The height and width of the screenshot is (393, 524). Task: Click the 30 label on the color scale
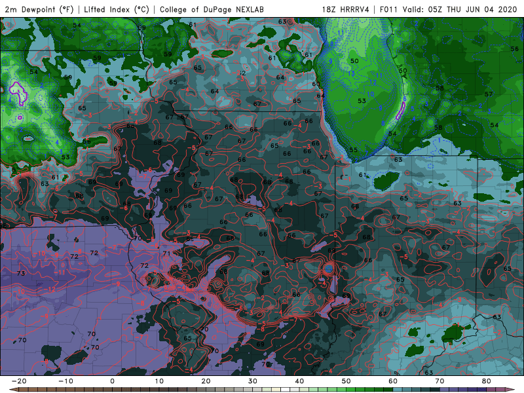tap(253, 381)
